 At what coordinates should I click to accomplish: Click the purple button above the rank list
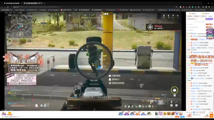tap(209, 19)
